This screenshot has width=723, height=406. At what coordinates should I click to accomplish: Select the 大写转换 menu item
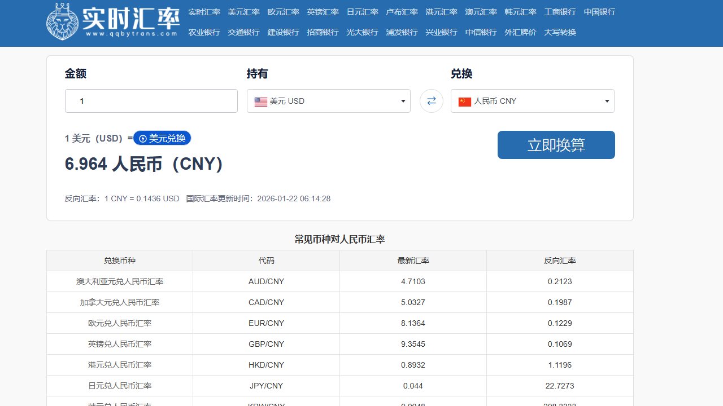click(560, 32)
